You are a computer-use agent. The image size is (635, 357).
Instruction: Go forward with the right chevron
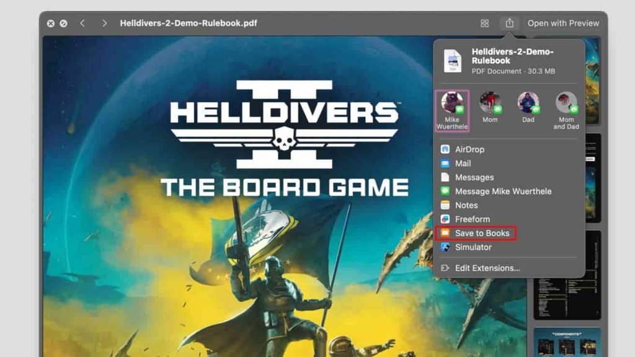104,23
